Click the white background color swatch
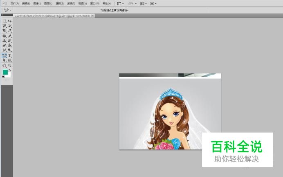The height and width of the screenshot is (177, 283). [9, 75]
